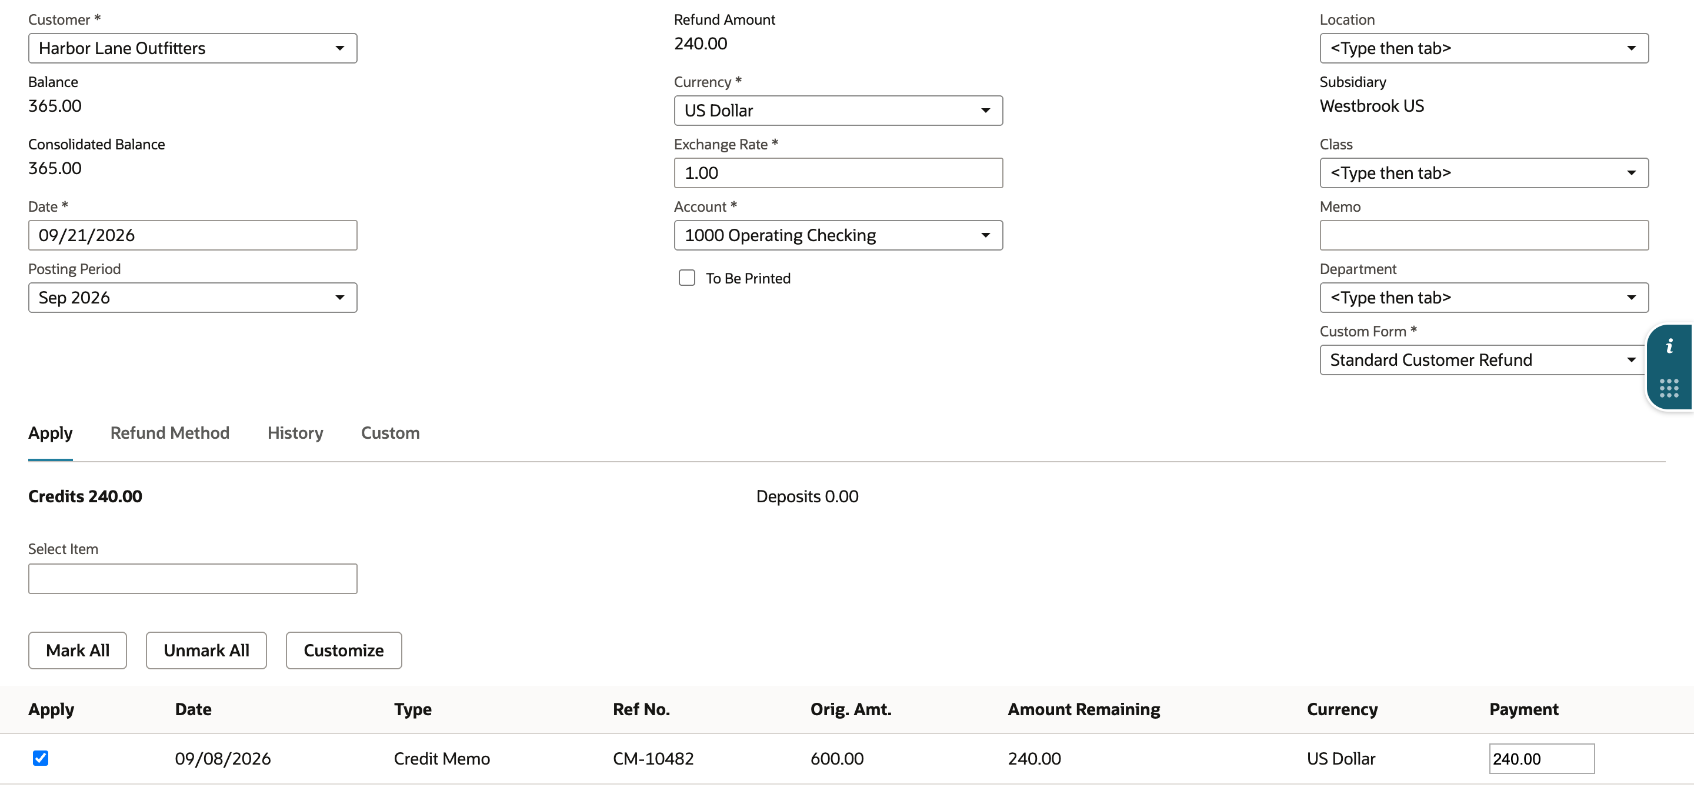
Task: Open the Department dropdown
Action: [x=1483, y=297]
